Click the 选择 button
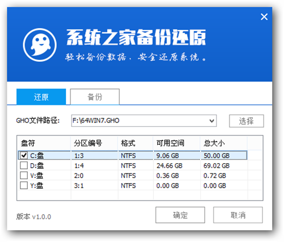 (247, 121)
